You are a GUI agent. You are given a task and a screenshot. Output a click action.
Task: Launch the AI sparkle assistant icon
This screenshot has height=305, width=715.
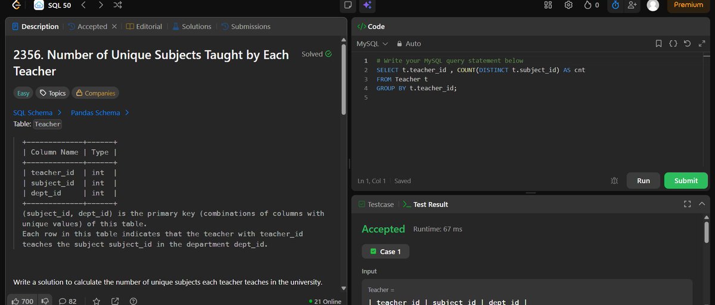click(367, 5)
